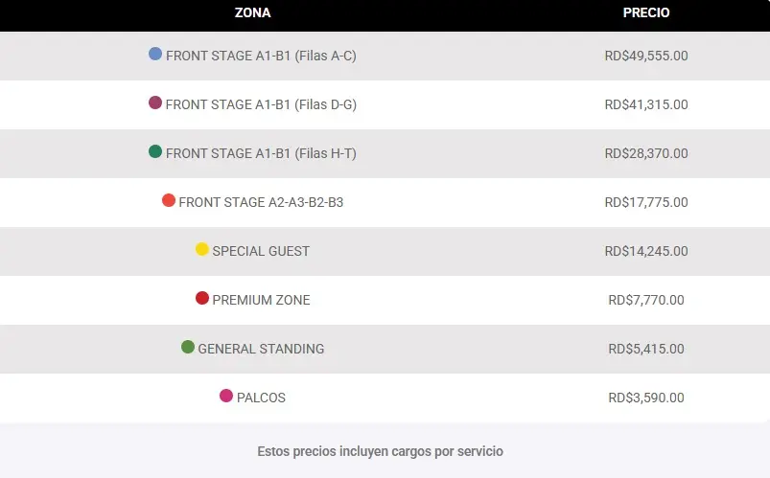Image resolution: width=770 pixels, height=478 pixels.
Task: Click the RD$49,555.00 price
Action: coord(646,56)
